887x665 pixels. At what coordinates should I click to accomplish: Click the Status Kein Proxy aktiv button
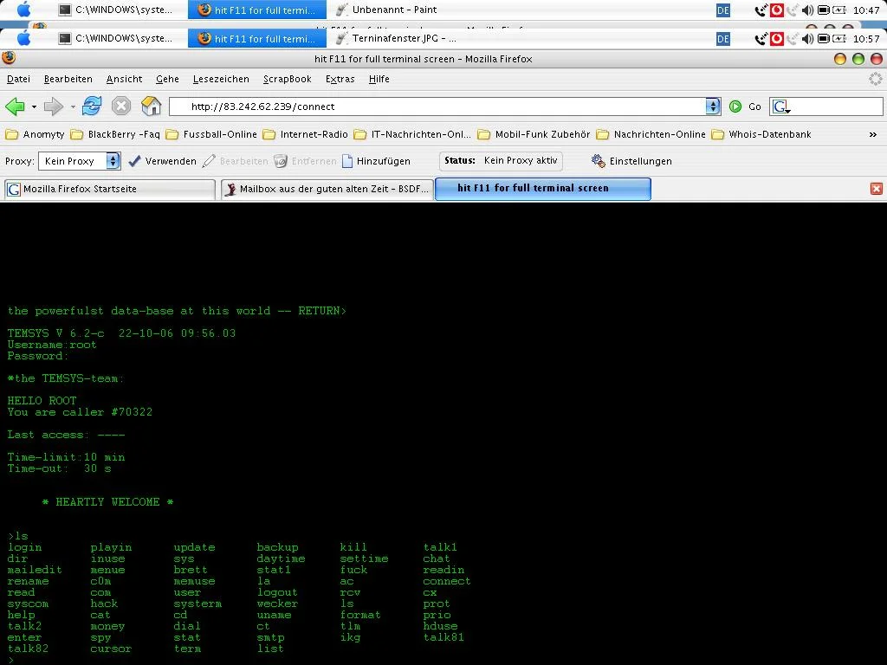(502, 161)
